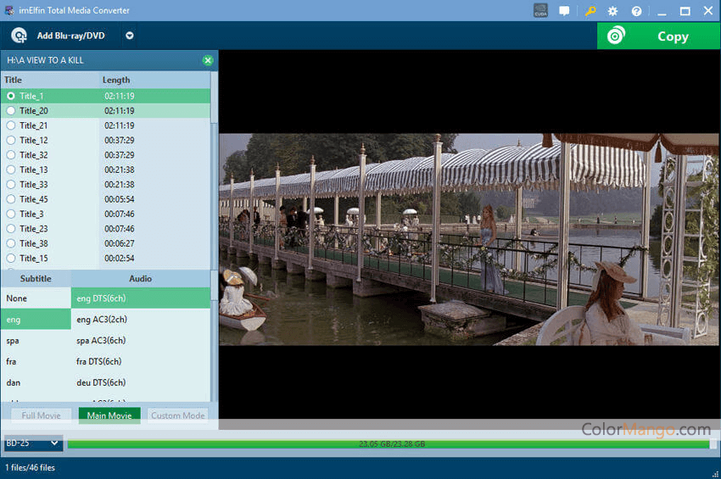721x479 pixels.
Task: Expand the Add Blu-ray/DVD dropdown arrow
Action: tap(130, 36)
